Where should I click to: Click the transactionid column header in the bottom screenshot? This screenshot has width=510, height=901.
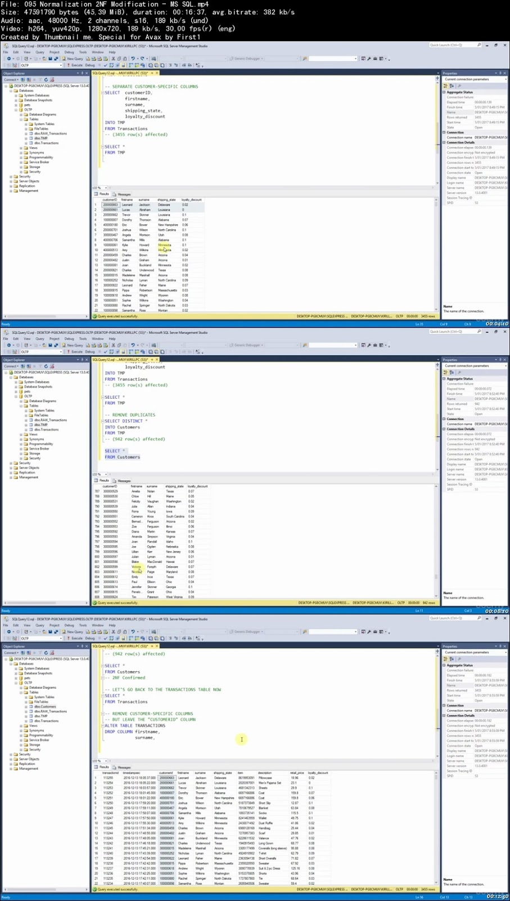[x=111, y=773]
